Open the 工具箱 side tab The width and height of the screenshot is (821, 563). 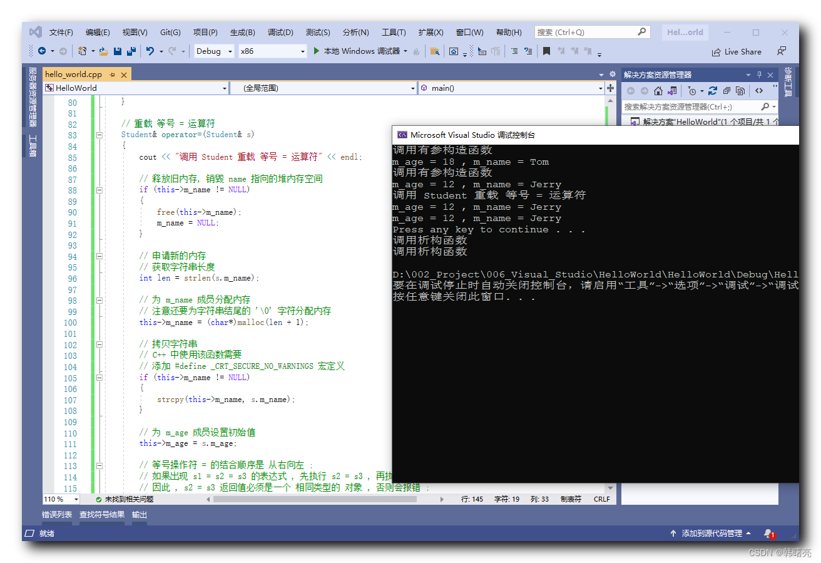pos(33,146)
